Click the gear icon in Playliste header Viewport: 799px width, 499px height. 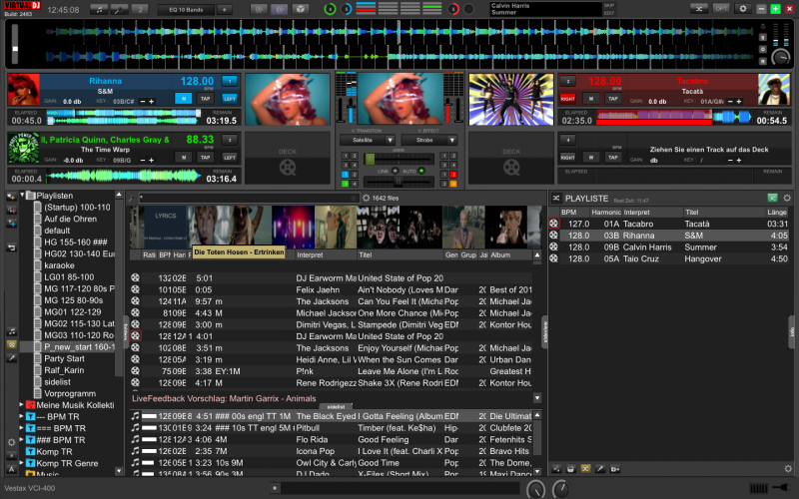tap(787, 198)
